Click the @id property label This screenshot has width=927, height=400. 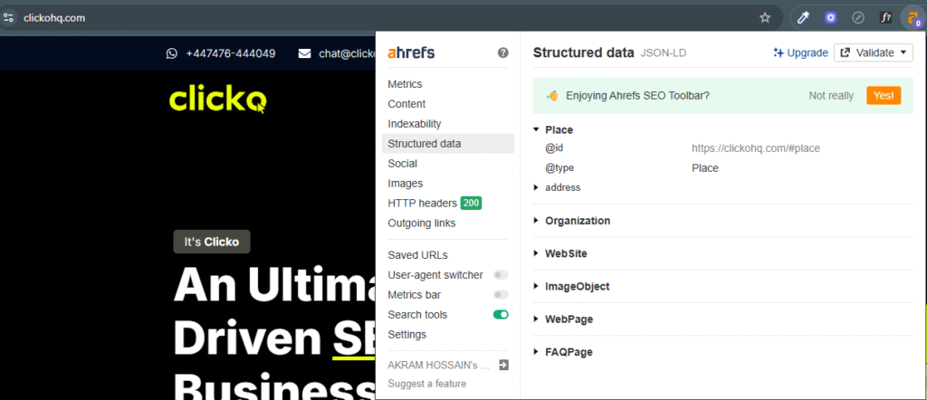[x=554, y=148]
